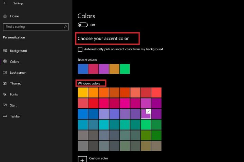Pick the purple recent color
Image resolution: width=244 pixels, height=162 pixels.
pyautogui.click(x=104, y=69)
